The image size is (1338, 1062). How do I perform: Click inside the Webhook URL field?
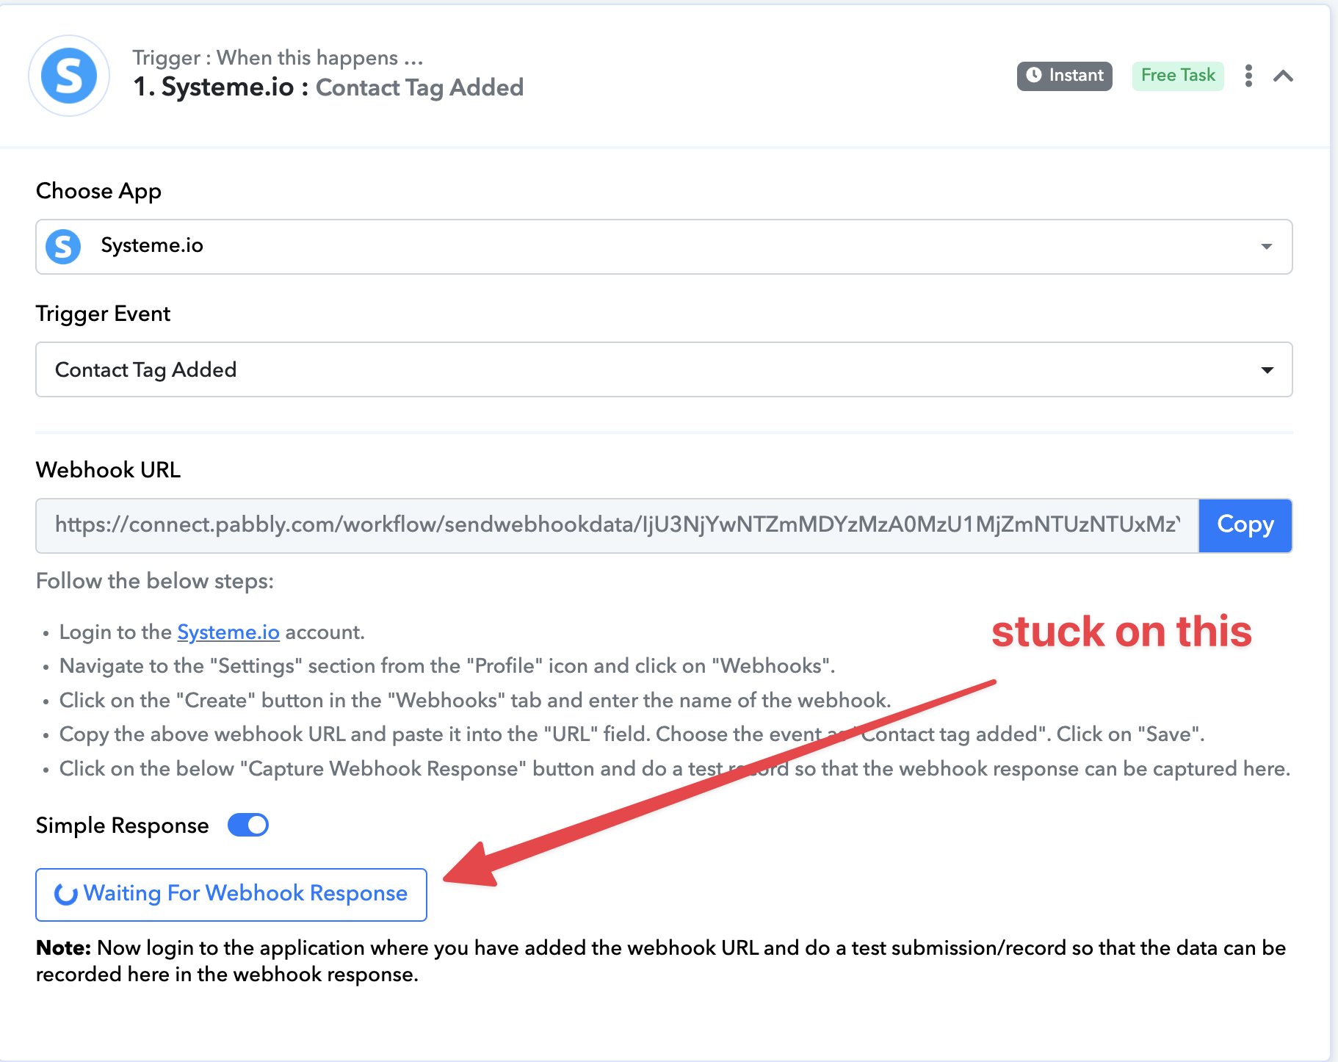click(x=618, y=525)
